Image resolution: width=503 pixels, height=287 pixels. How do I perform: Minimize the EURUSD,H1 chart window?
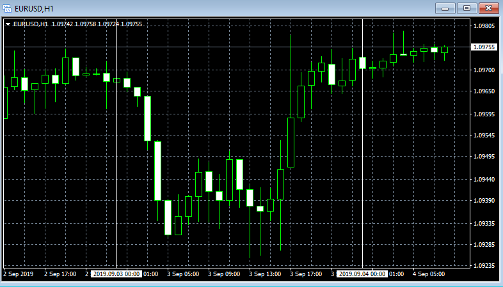tap(445, 8)
